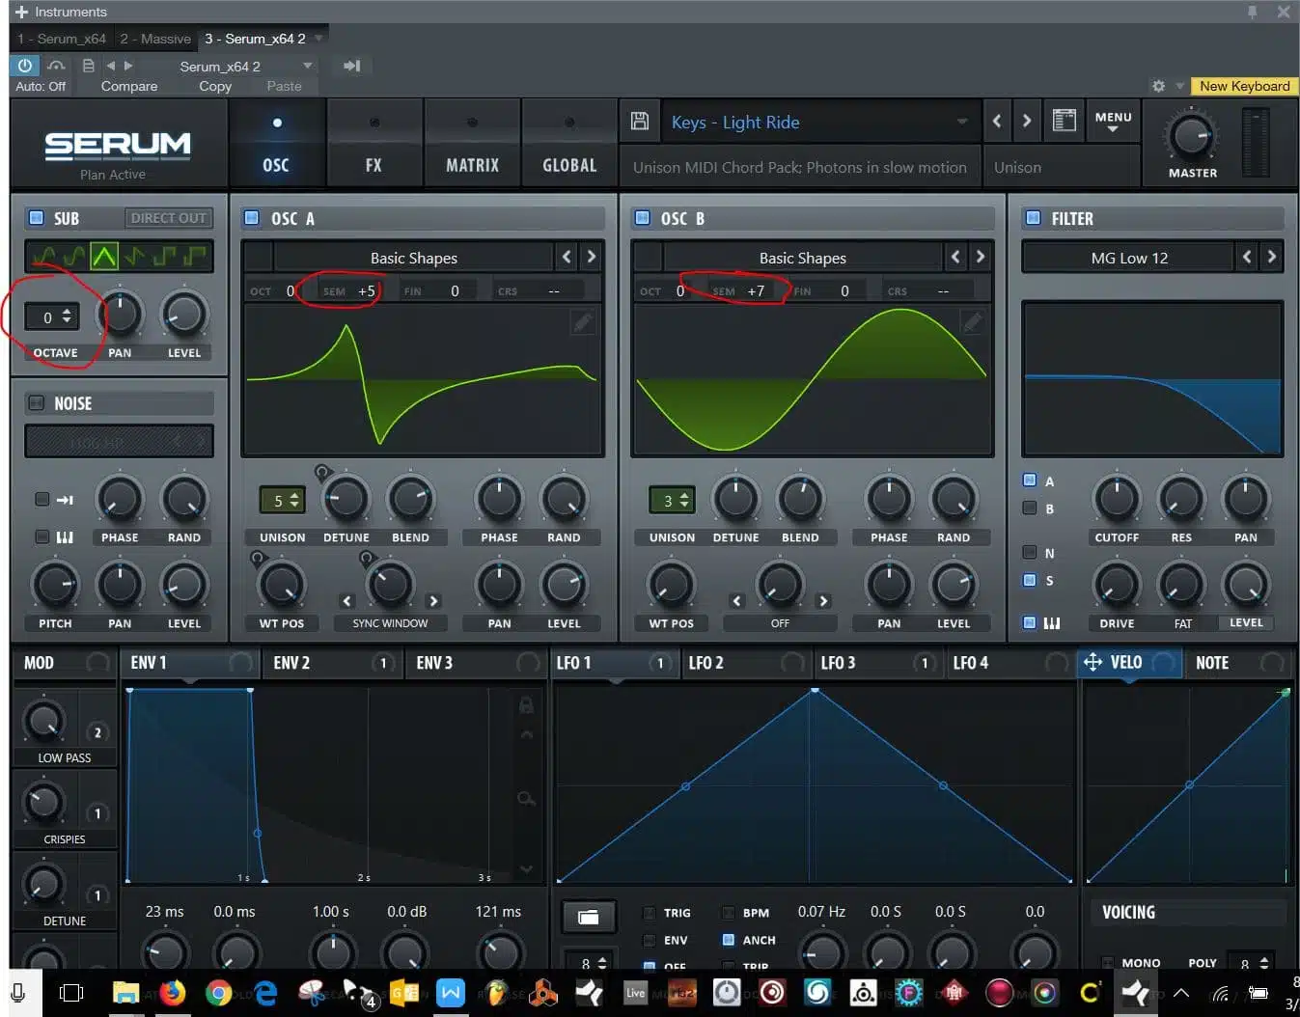This screenshot has width=1300, height=1017.
Task: Toggle the LFO ANCH checkbox
Action: (728, 940)
